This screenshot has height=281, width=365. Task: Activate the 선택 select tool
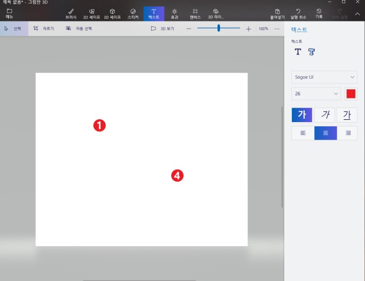tap(14, 28)
